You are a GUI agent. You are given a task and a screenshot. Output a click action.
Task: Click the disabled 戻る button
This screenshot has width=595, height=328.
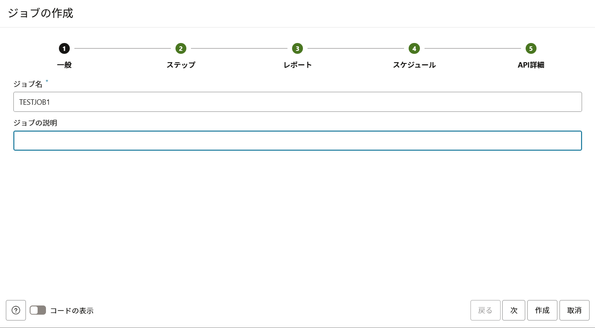coord(485,310)
